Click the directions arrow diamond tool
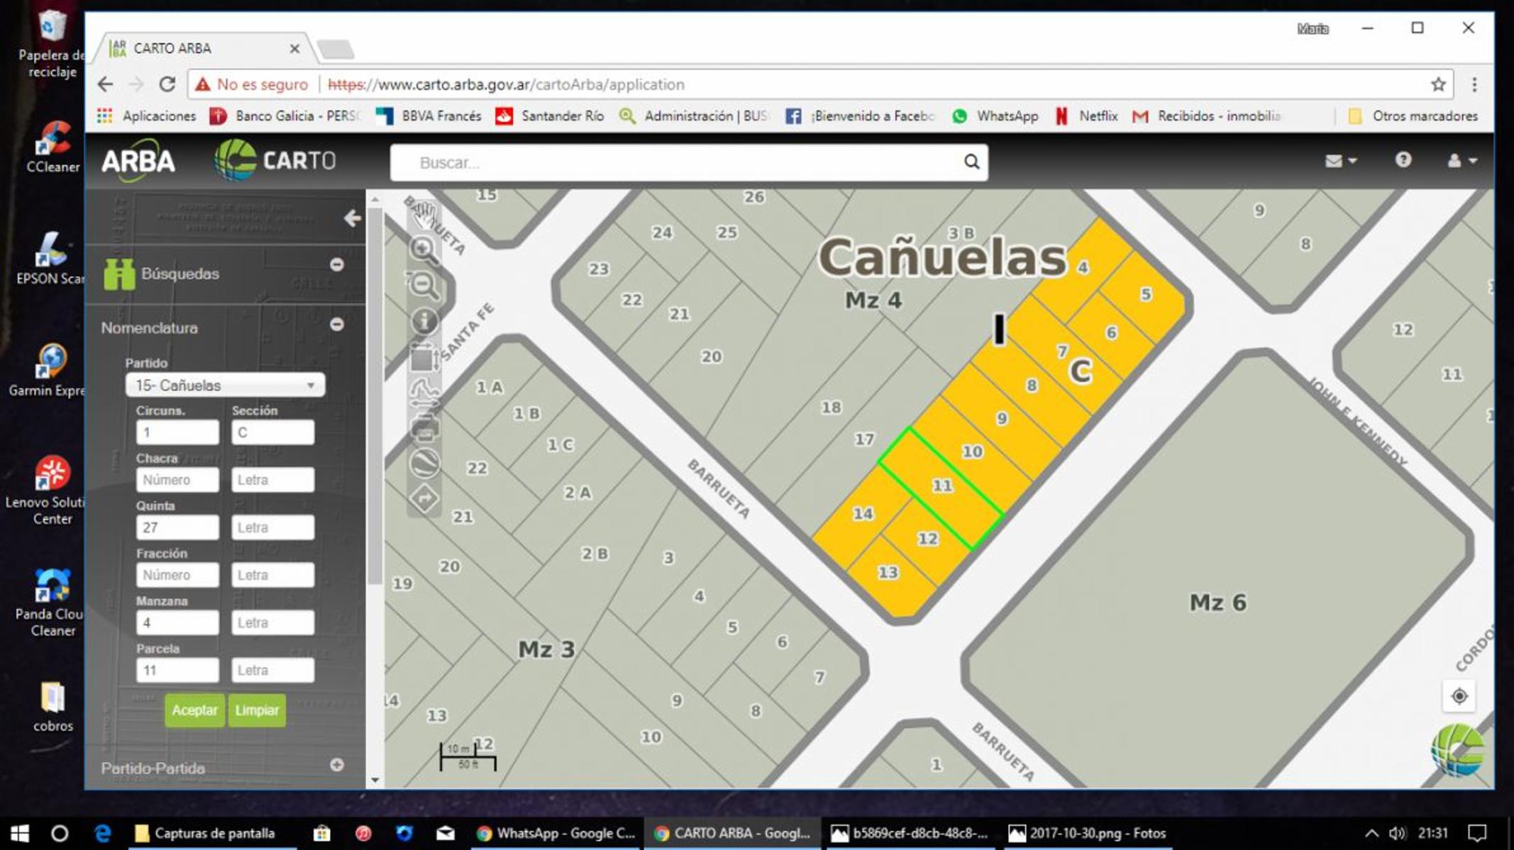The width and height of the screenshot is (1514, 850). (x=424, y=499)
